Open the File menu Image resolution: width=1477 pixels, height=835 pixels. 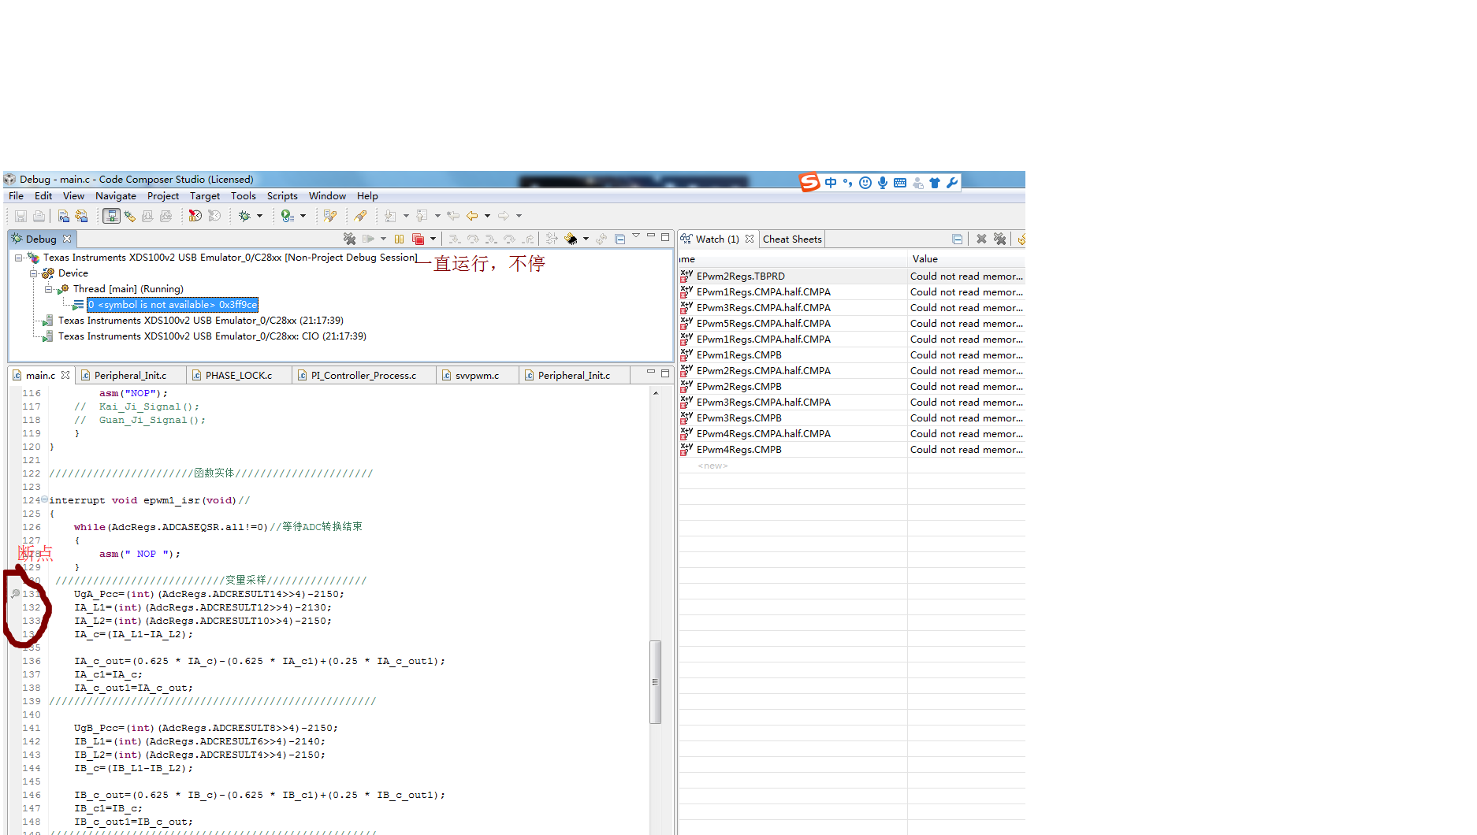pos(16,196)
